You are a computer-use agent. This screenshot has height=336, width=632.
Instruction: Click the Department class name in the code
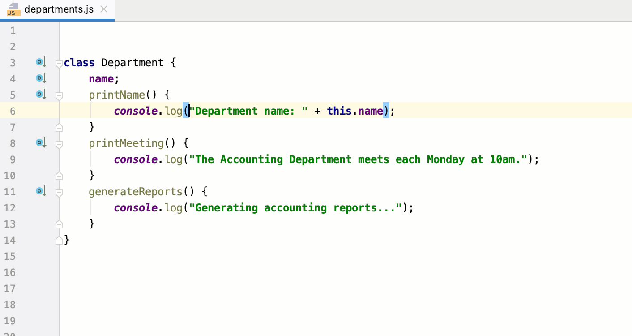(132, 62)
